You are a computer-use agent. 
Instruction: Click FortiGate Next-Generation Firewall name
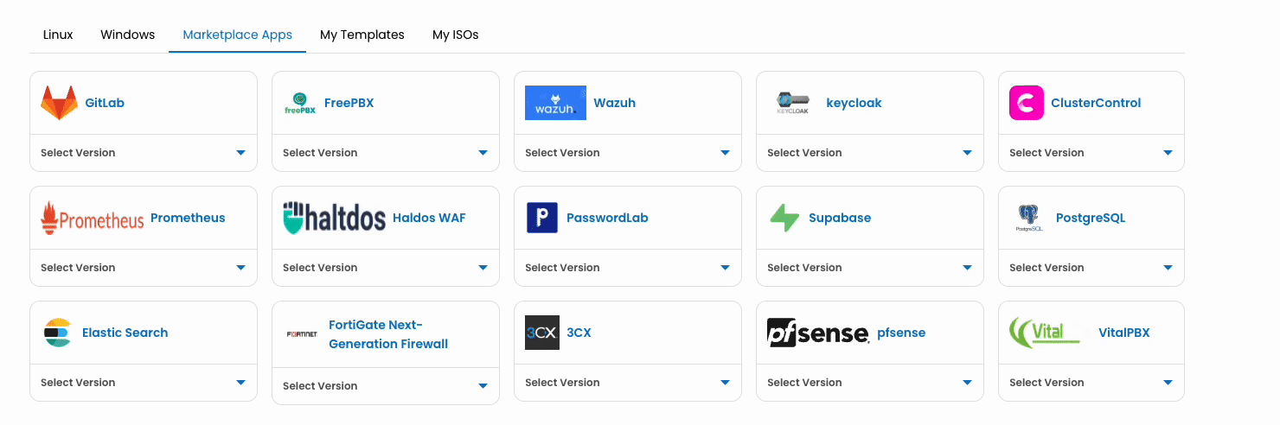pos(388,334)
